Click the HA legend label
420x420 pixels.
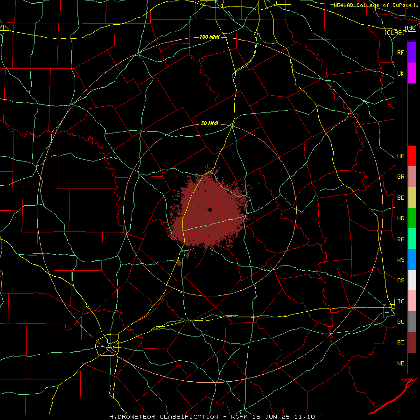(x=400, y=156)
